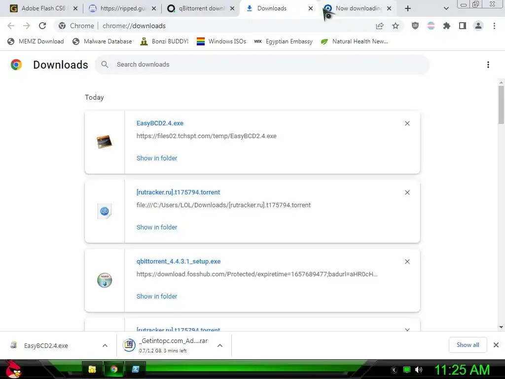
Task: Click Show all downloads button
Action: coord(468,345)
